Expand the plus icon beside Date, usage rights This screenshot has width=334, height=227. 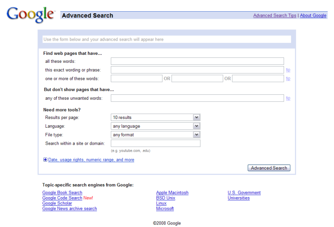click(x=45, y=160)
